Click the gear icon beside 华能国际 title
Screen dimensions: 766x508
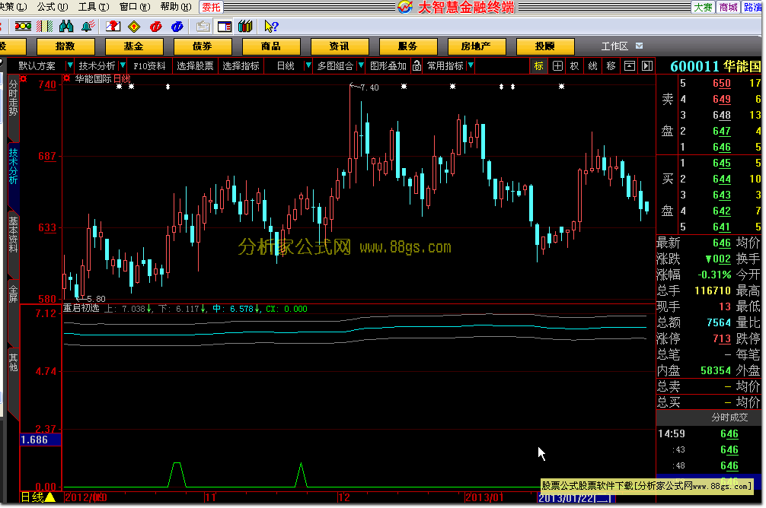click(x=67, y=78)
